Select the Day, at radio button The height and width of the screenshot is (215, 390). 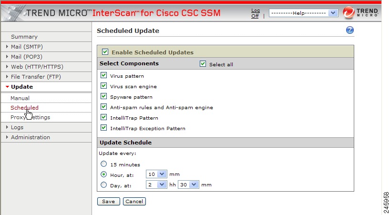pyautogui.click(x=104, y=184)
